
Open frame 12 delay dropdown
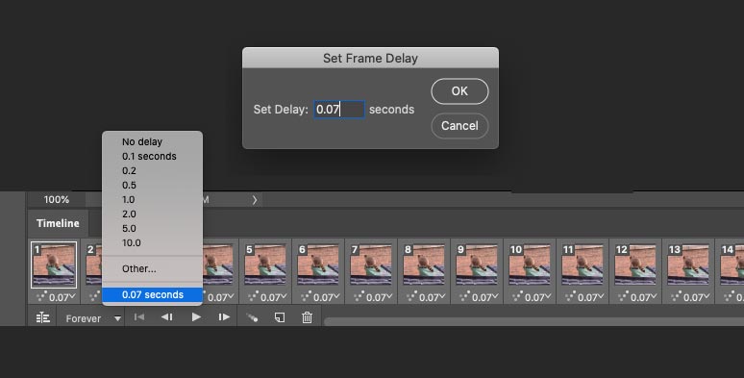[644, 297]
